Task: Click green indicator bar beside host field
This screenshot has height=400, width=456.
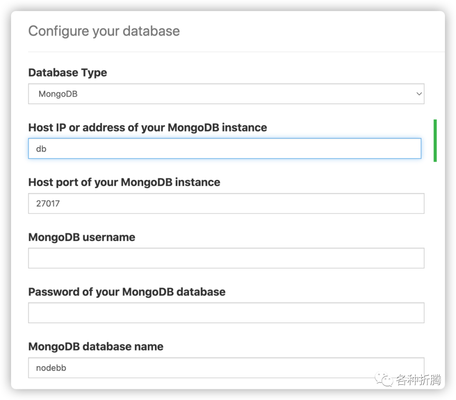Action: click(x=435, y=140)
